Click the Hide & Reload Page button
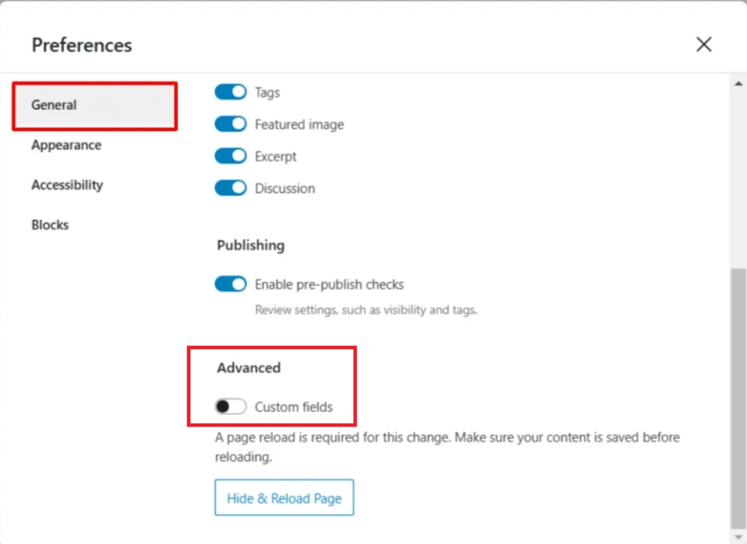 click(284, 497)
